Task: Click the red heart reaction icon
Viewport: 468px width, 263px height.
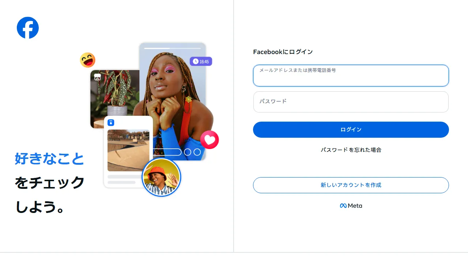Action: (210, 140)
